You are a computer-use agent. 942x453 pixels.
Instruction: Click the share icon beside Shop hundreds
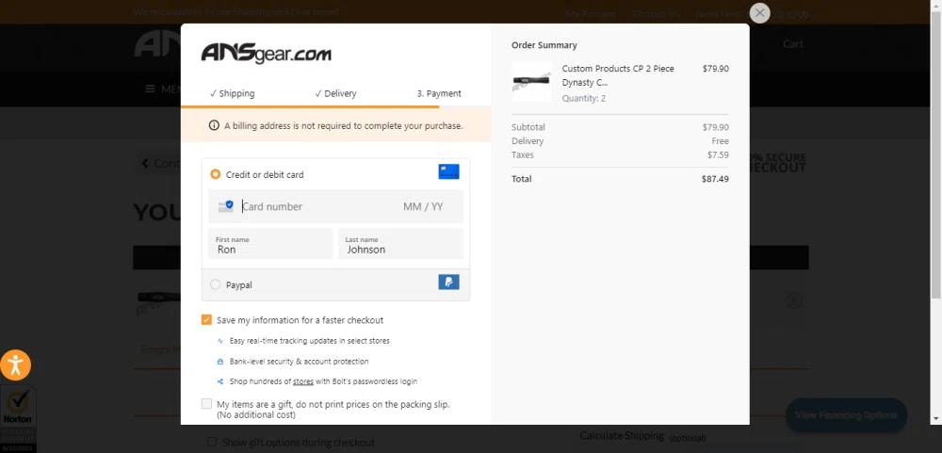[219, 381]
